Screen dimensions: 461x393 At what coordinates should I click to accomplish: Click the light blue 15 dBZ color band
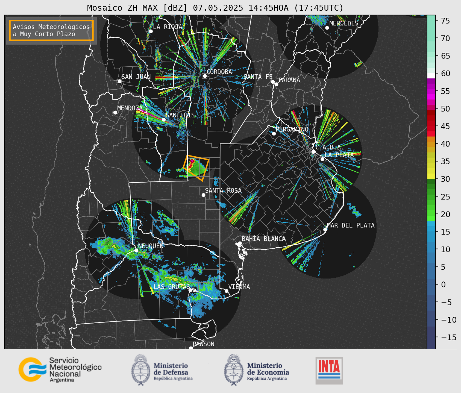(431, 228)
